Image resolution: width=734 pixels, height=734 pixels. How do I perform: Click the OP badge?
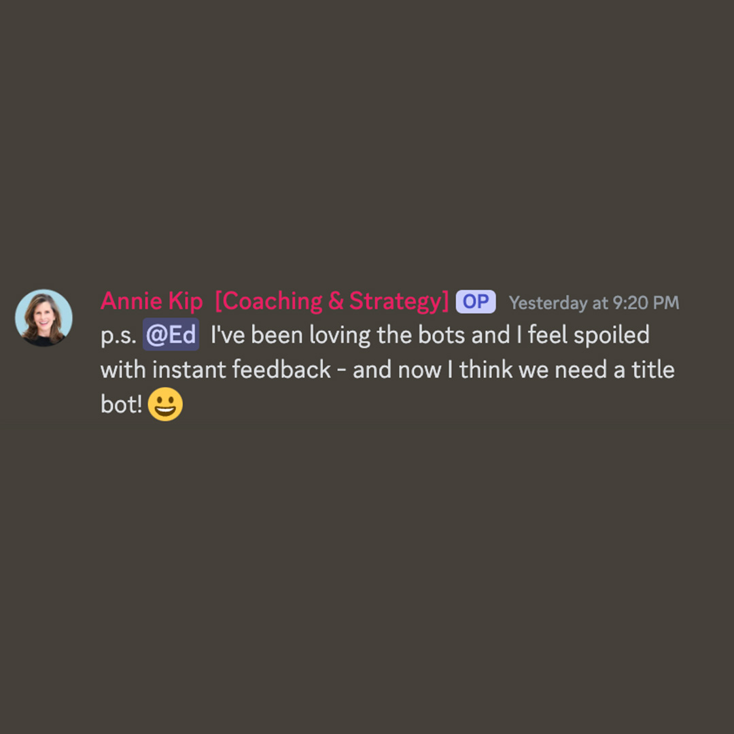pyautogui.click(x=476, y=302)
